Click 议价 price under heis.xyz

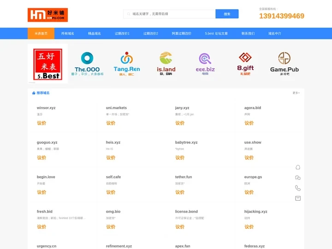111,158
